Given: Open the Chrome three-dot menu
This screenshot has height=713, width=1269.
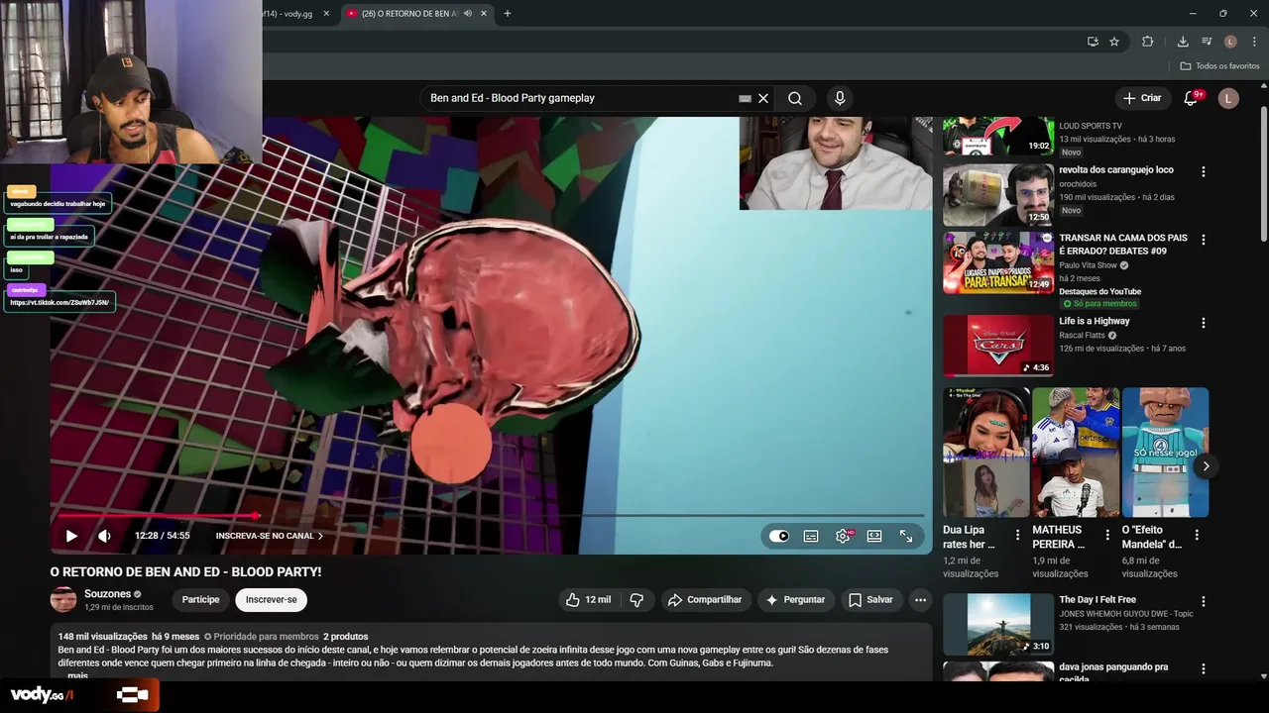Looking at the screenshot, I should pos(1254,42).
